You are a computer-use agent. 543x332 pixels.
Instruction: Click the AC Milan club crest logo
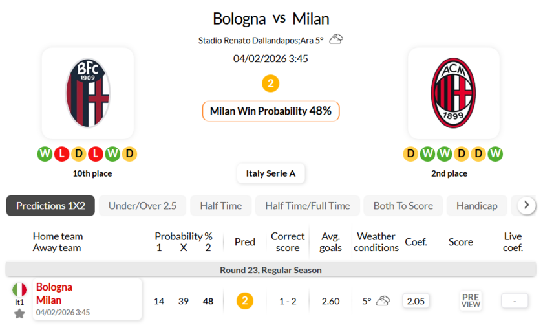453,93
